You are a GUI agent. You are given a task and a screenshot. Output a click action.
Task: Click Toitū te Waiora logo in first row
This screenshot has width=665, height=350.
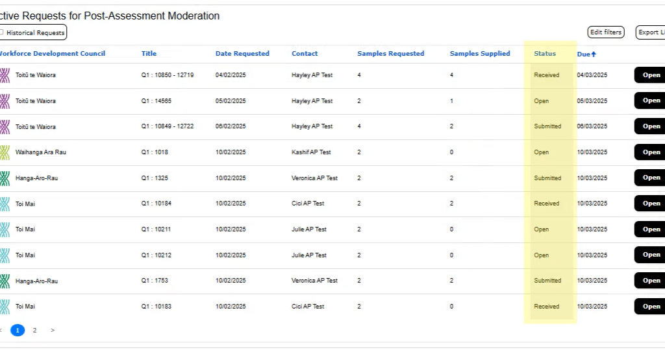pyautogui.click(x=5, y=76)
